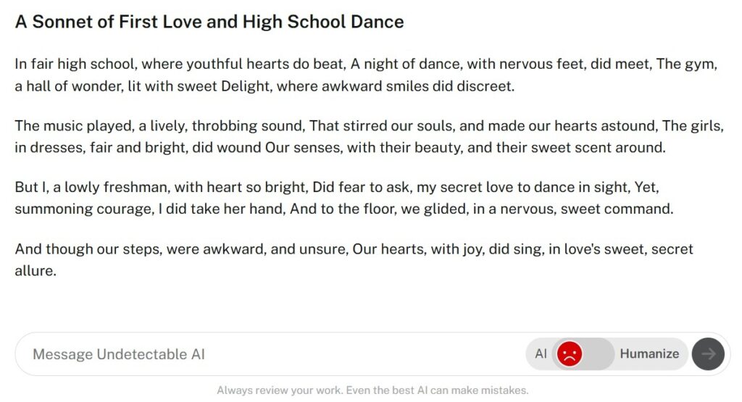Click the stanza starting 'The music played'
The height and width of the screenshot is (402, 742).
pyautogui.click(x=369, y=136)
